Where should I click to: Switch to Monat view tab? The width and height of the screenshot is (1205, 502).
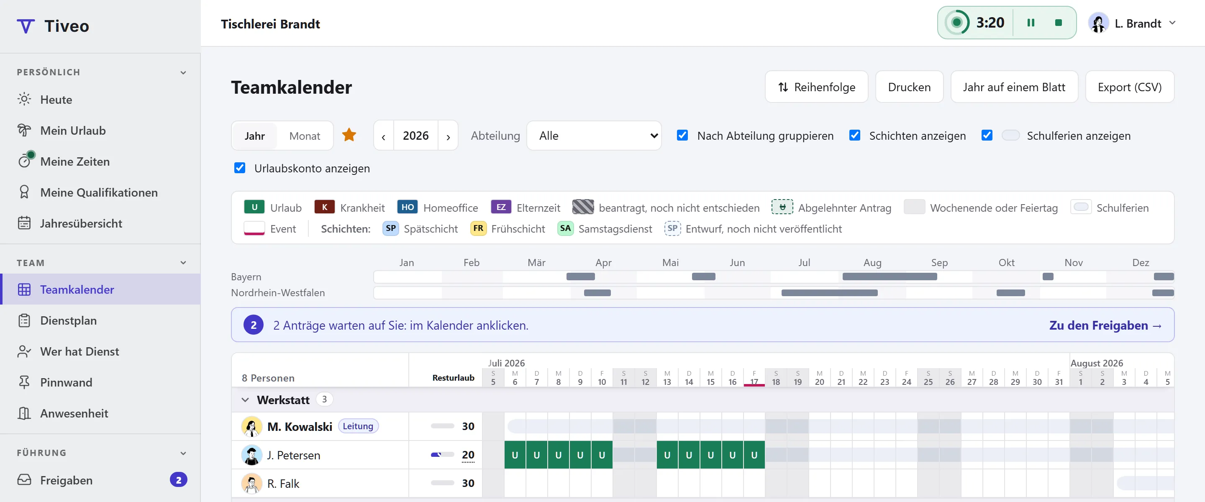click(x=305, y=136)
